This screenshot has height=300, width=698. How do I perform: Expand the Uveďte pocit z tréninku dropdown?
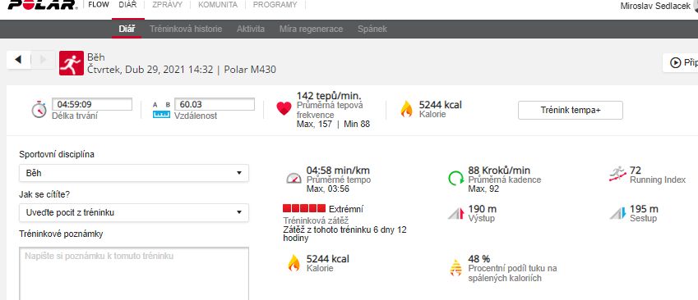(x=134, y=212)
